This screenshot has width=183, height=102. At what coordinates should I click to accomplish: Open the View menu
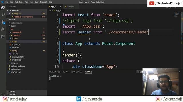(x=26, y=2)
